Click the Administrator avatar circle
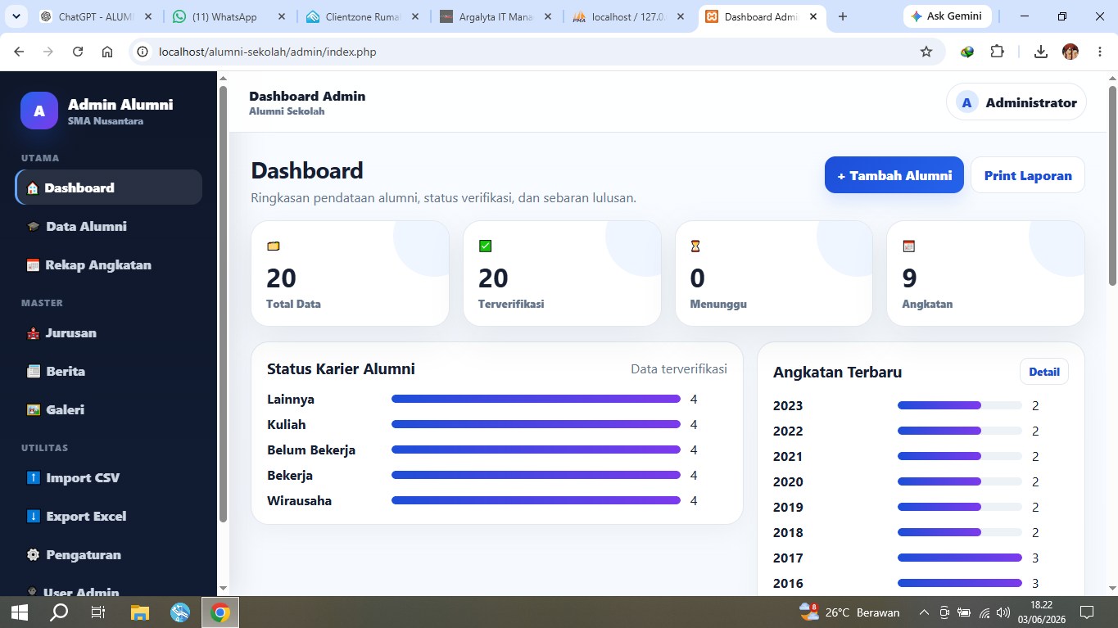This screenshot has width=1118, height=628. click(x=967, y=102)
